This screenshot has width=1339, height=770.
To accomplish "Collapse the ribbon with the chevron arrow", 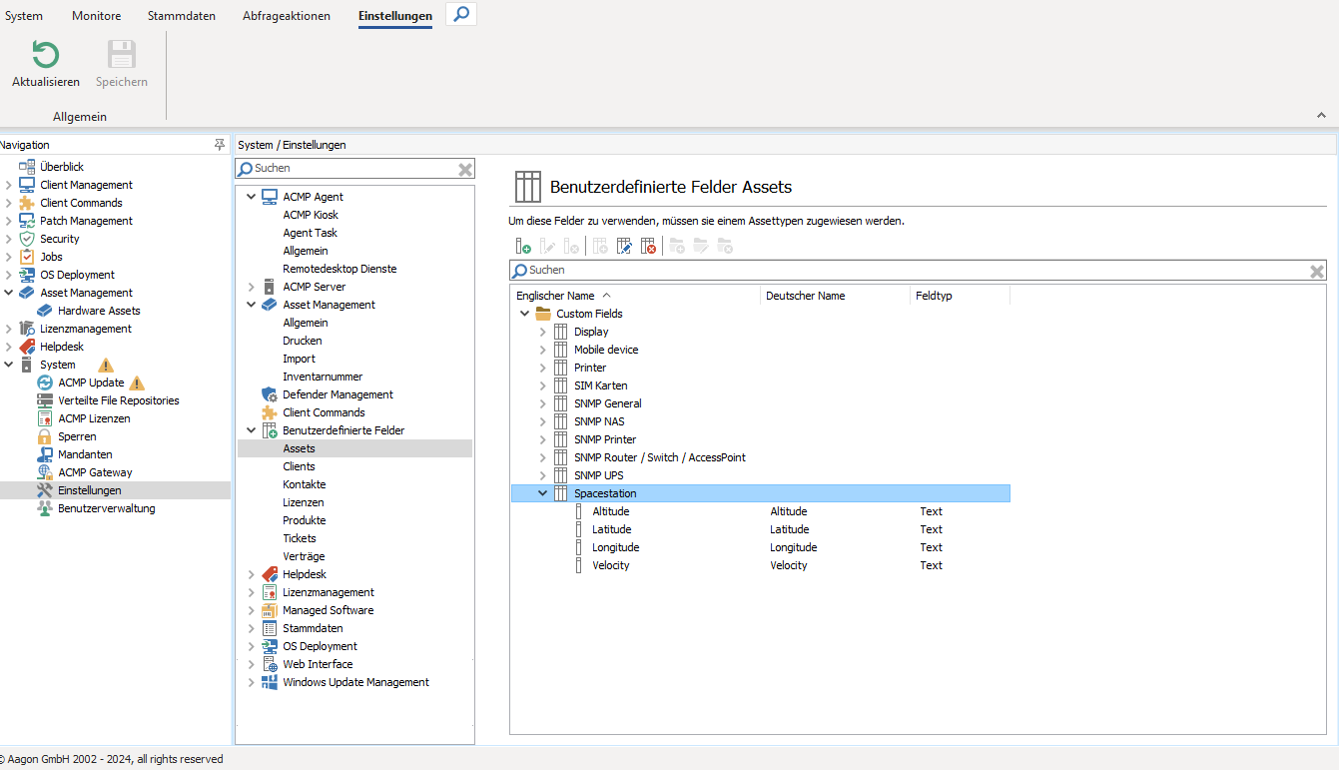I will coord(1322,116).
